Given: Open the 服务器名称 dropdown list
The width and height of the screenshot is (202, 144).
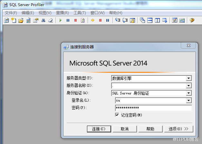Looking at the screenshot, I should pos(188,86).
